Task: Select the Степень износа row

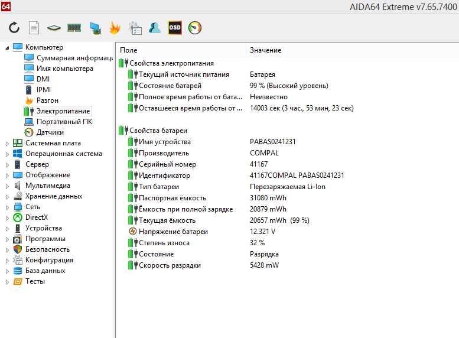Action: (x=288, y=243)
